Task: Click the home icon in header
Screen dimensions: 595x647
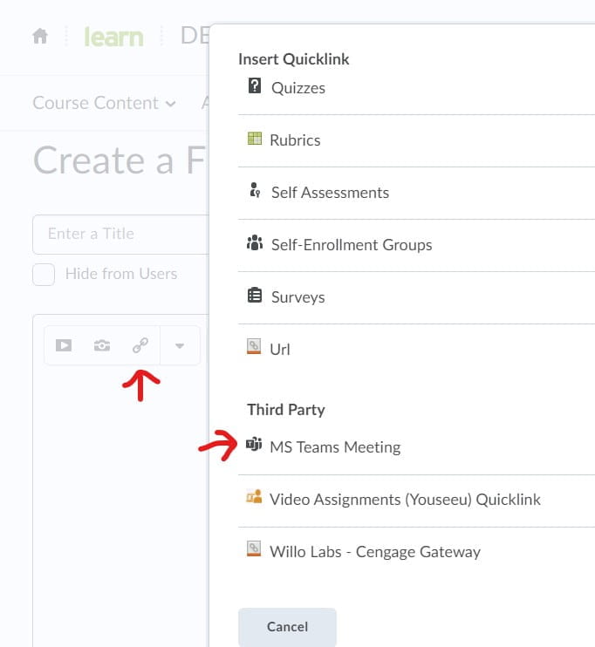Action: pyautogui.click(x=40, y=36)
